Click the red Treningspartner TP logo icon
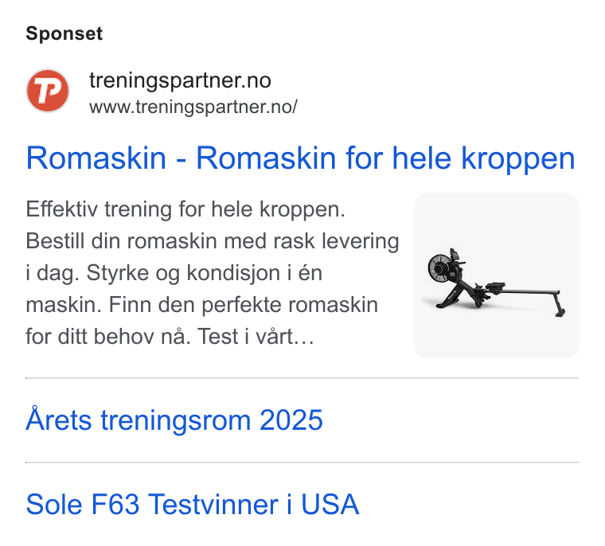 [x=48, y=91]
